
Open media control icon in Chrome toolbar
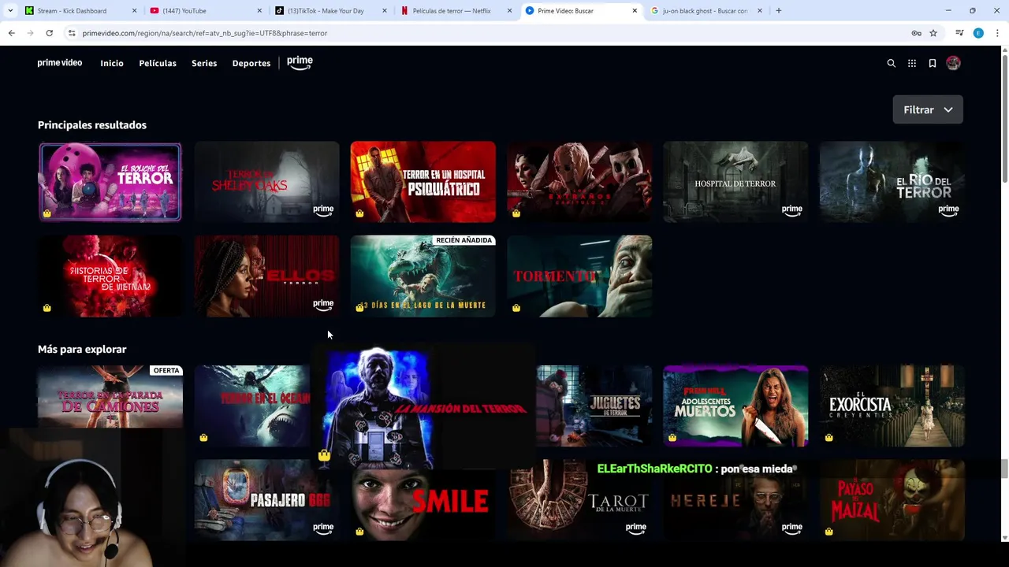[x=959, y=33]
